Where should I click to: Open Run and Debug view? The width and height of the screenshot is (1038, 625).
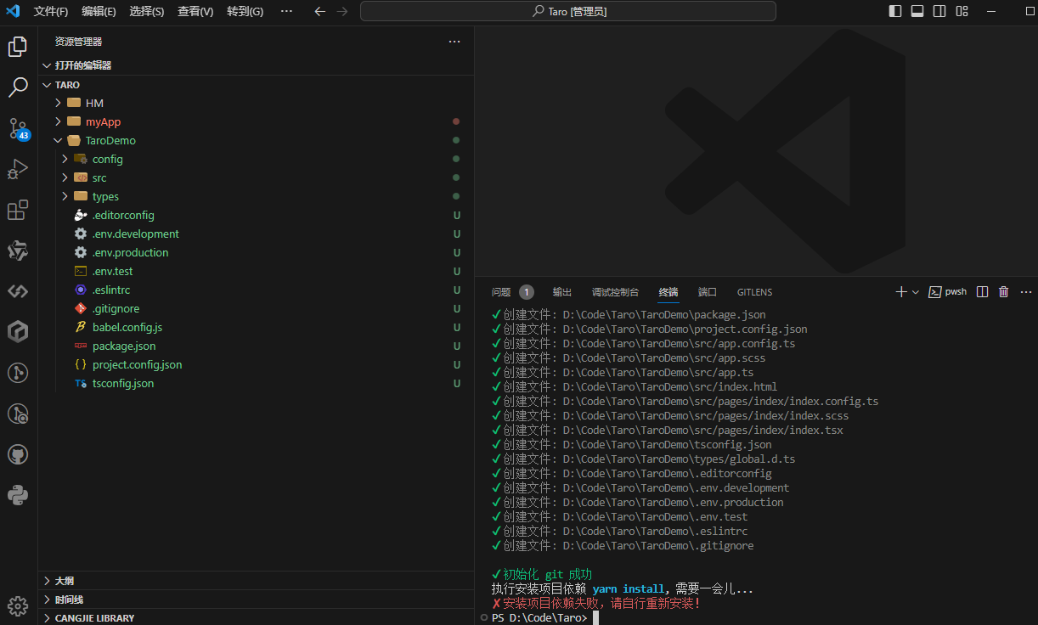point(18,169)
